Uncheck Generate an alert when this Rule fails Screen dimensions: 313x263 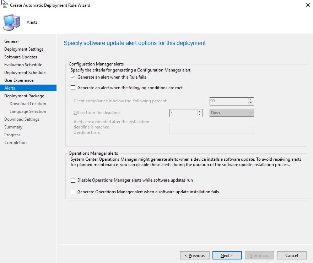[73, 77]
